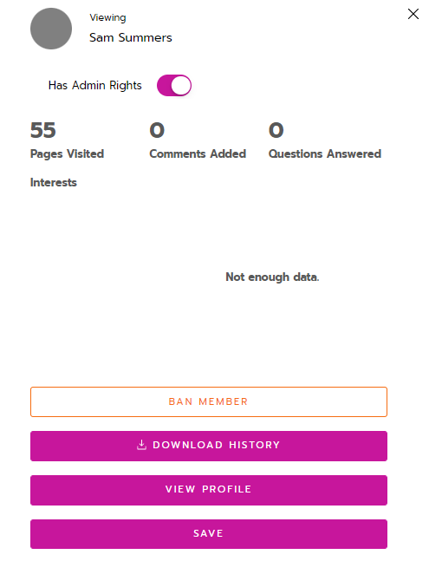This screenshot has height=561, width=429.
Task: Click the zero above Comments Added
Action: [157, 130]
